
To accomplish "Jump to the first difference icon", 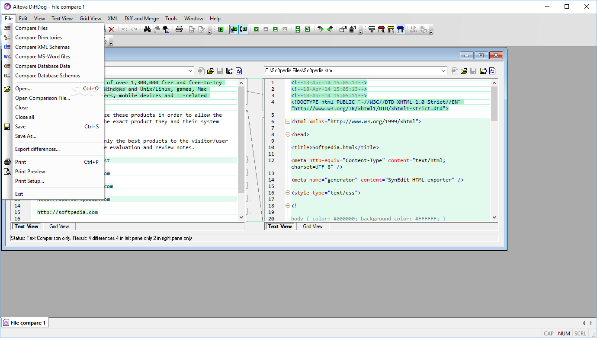I will point(285,29).
